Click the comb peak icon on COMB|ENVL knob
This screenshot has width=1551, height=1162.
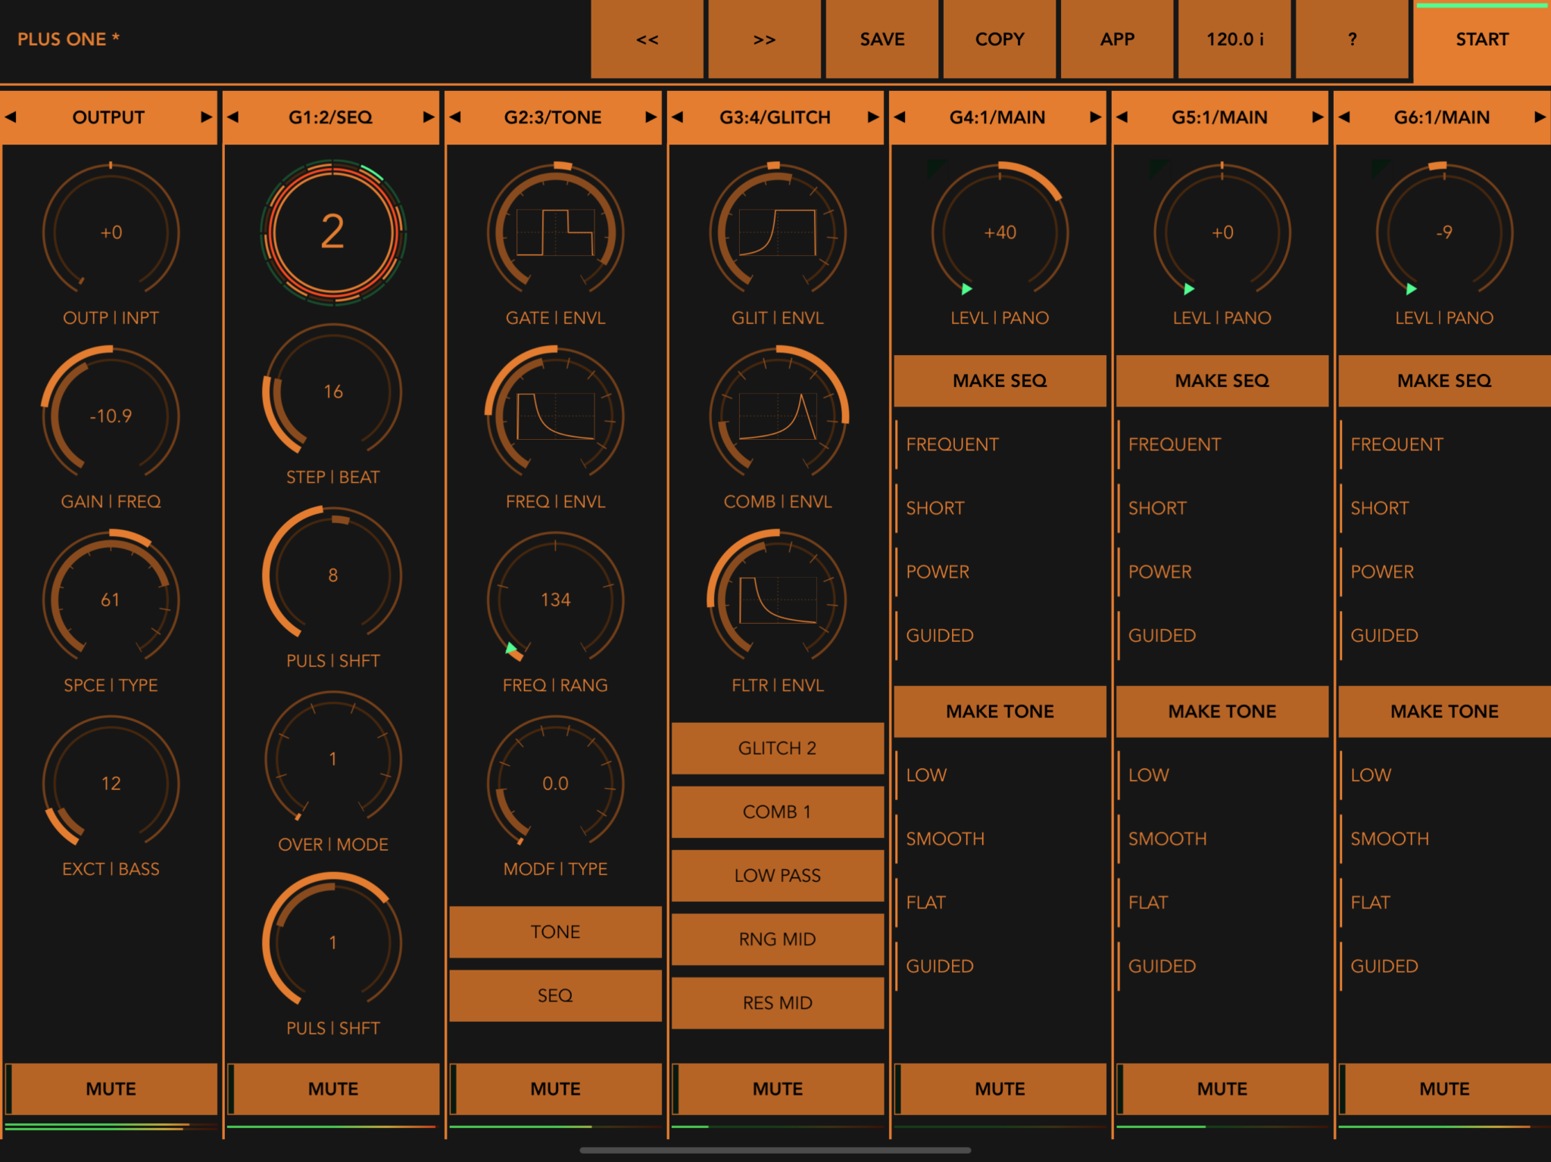point(777,415)
